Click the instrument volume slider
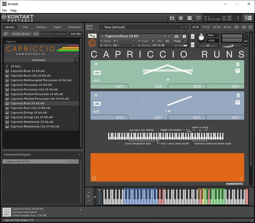The height and width of the screenshot is (223, 255). [232, 46]
